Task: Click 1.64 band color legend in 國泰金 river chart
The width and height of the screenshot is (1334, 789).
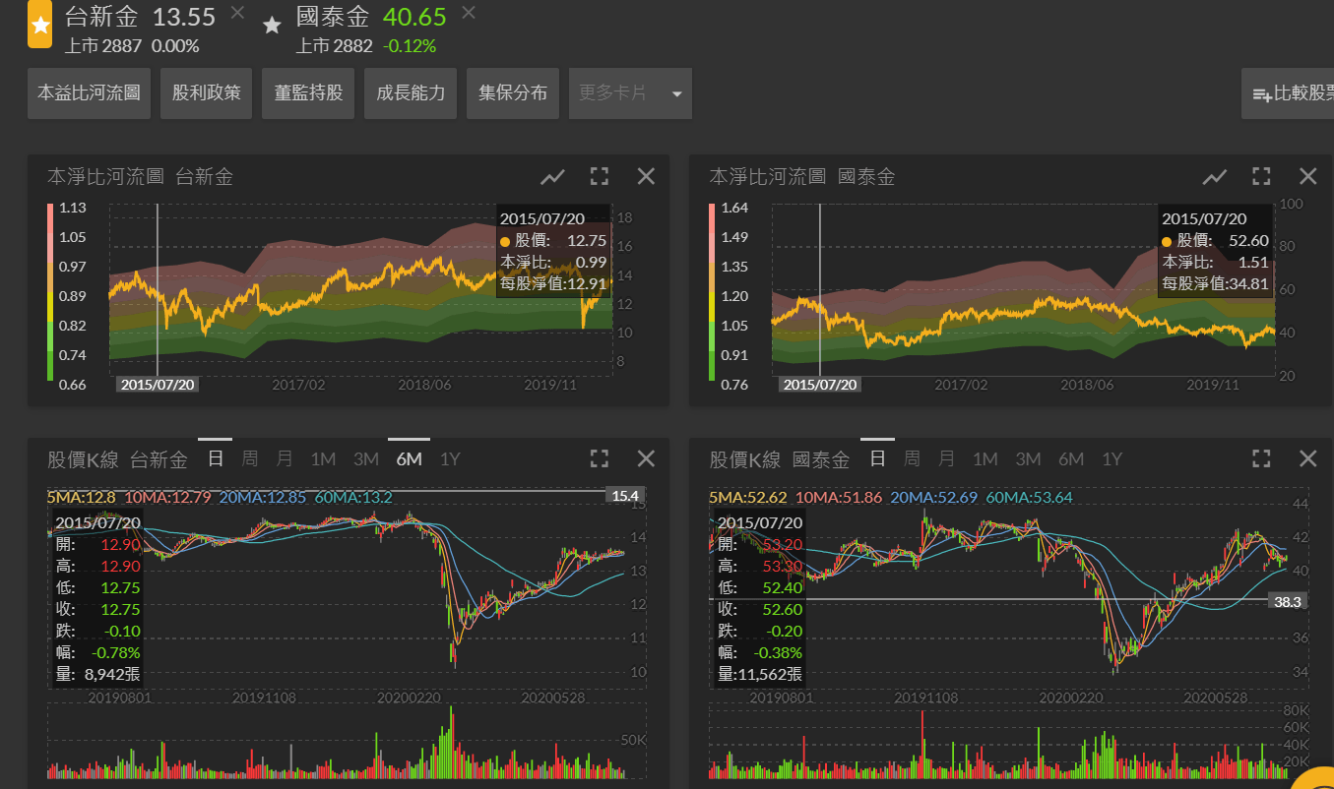Action: [712, 218]
